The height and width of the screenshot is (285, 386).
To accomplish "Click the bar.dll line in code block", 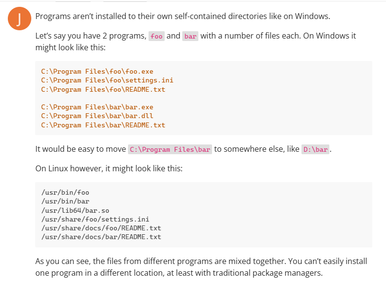I will point(97,116).
